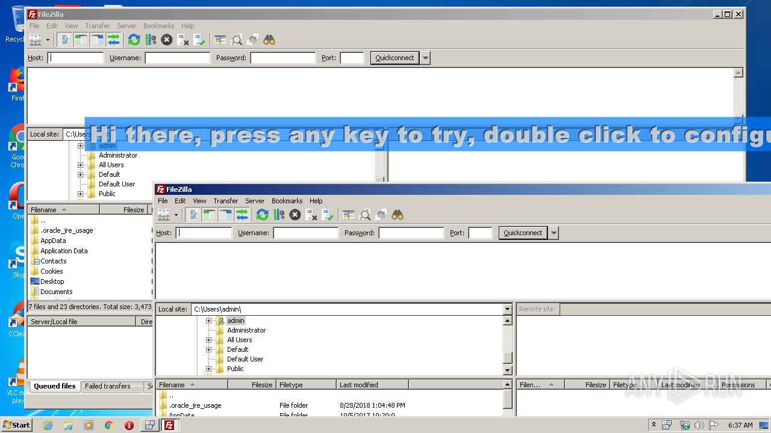
Task: Open Site Manager dropdown arrow in front window
Action: pos(176,215)
